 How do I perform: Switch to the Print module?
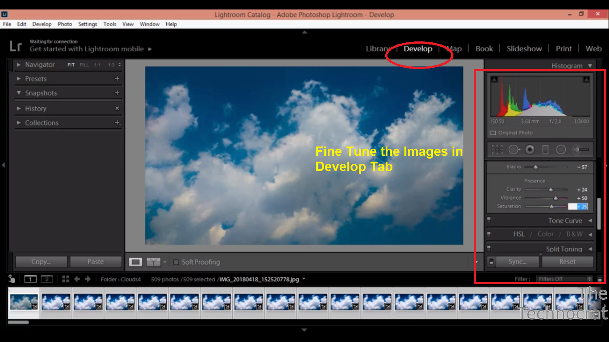tap(564, 49)
